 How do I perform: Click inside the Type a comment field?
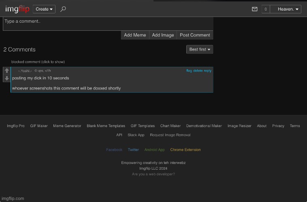pos(108,23)
